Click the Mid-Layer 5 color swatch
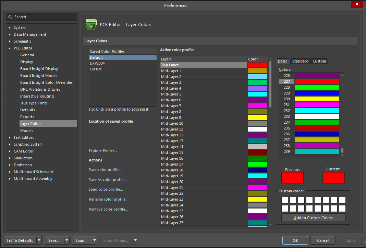 pyautogui.click(x=257, y=94)
